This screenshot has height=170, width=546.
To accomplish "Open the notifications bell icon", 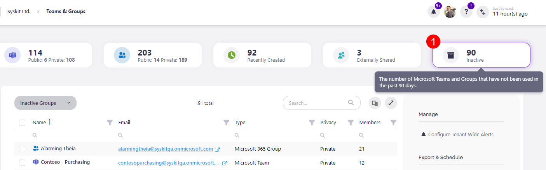I will 434,12.
